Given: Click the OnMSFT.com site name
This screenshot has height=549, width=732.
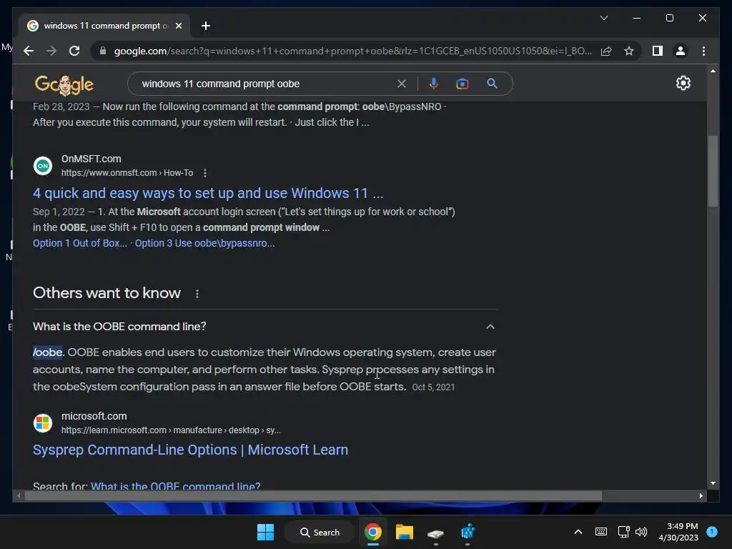Looking at the screenshot, I should click(x=91, y=159).
